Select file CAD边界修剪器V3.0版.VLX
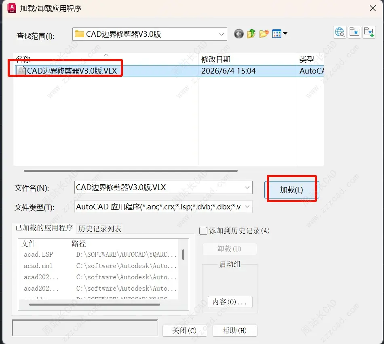Screen dimensions: 384x344 click(72, 71)
